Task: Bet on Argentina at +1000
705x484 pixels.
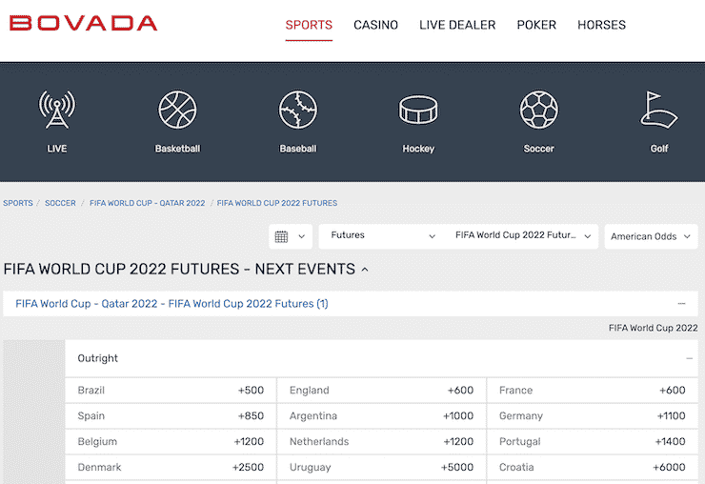Action: coord(381,415)
